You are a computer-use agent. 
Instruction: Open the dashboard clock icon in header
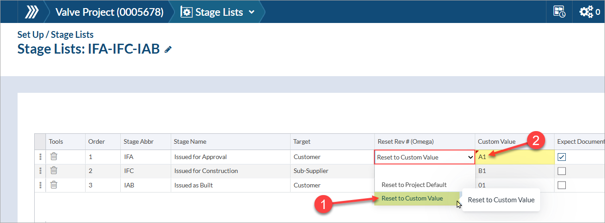559,12
